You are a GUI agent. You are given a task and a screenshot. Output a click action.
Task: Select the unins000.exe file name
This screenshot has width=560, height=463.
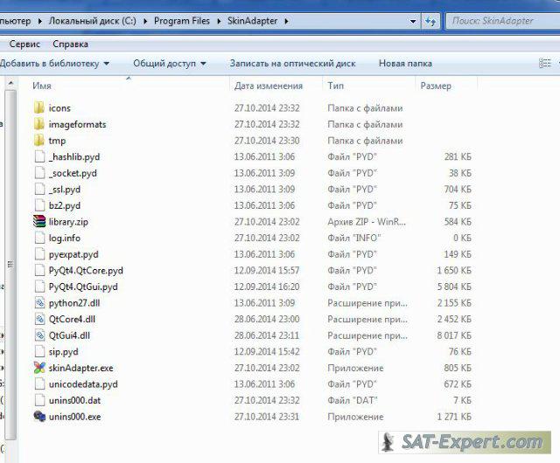tap(74, 417)
